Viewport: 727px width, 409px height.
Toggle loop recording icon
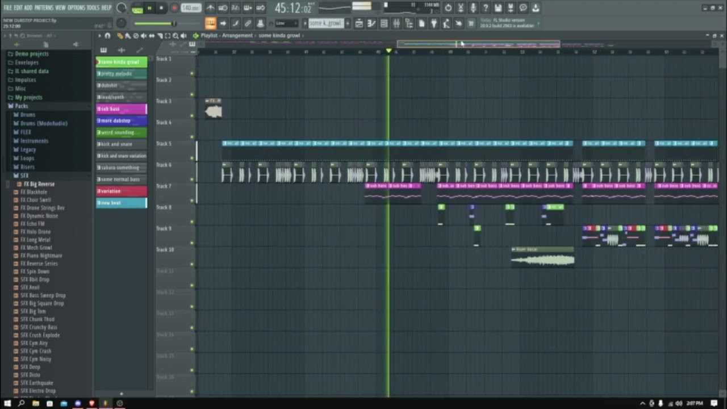click(x=260, y=8)
